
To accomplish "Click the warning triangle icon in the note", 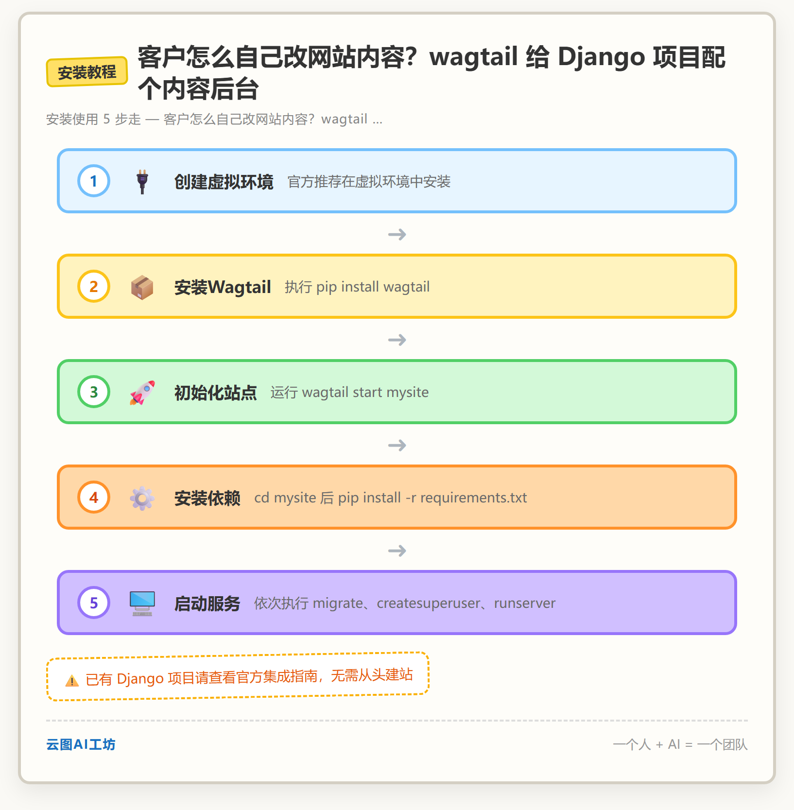I will 72,681.
